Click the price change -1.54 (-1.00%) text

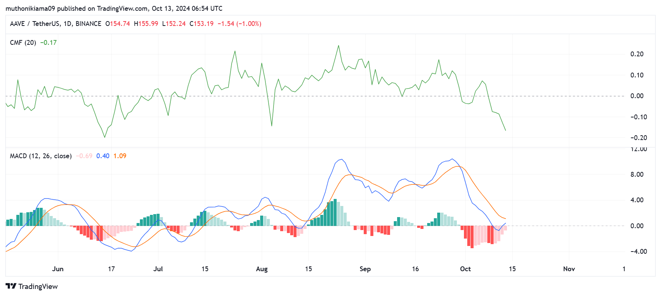point(239,24)
